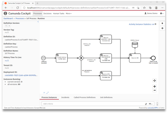Click IoT Process definition name value
Screen dimensions: 168x114
coord(10,53)
